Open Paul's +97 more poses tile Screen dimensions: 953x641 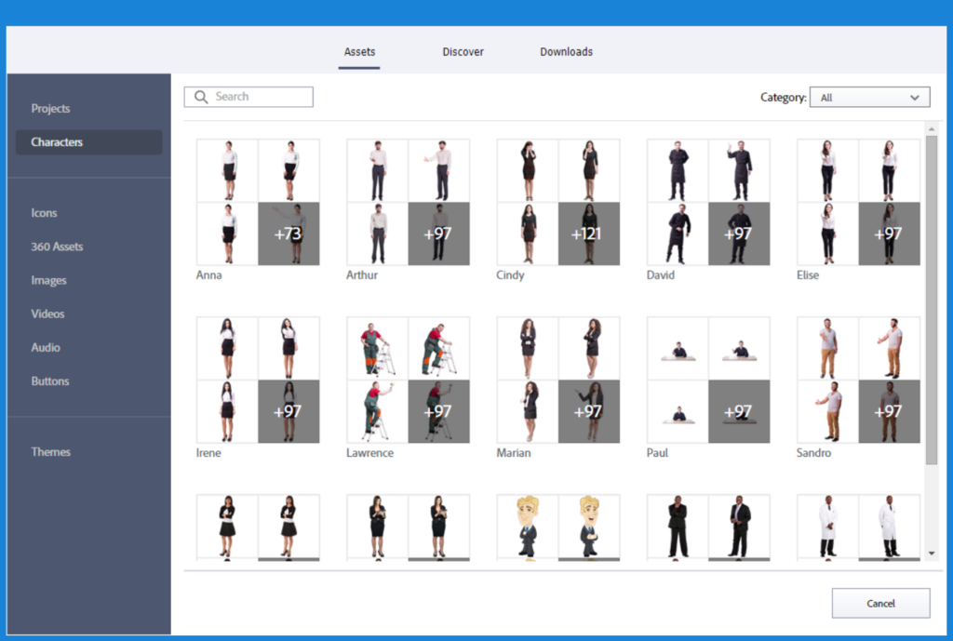pyautogui.click(x=739, y=411)
